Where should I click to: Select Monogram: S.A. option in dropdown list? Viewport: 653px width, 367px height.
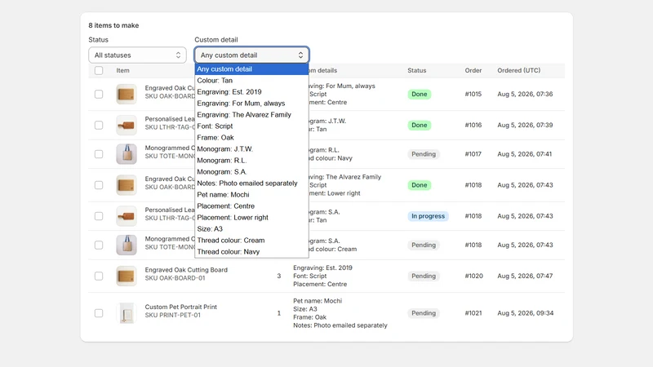tap(251, 172)
